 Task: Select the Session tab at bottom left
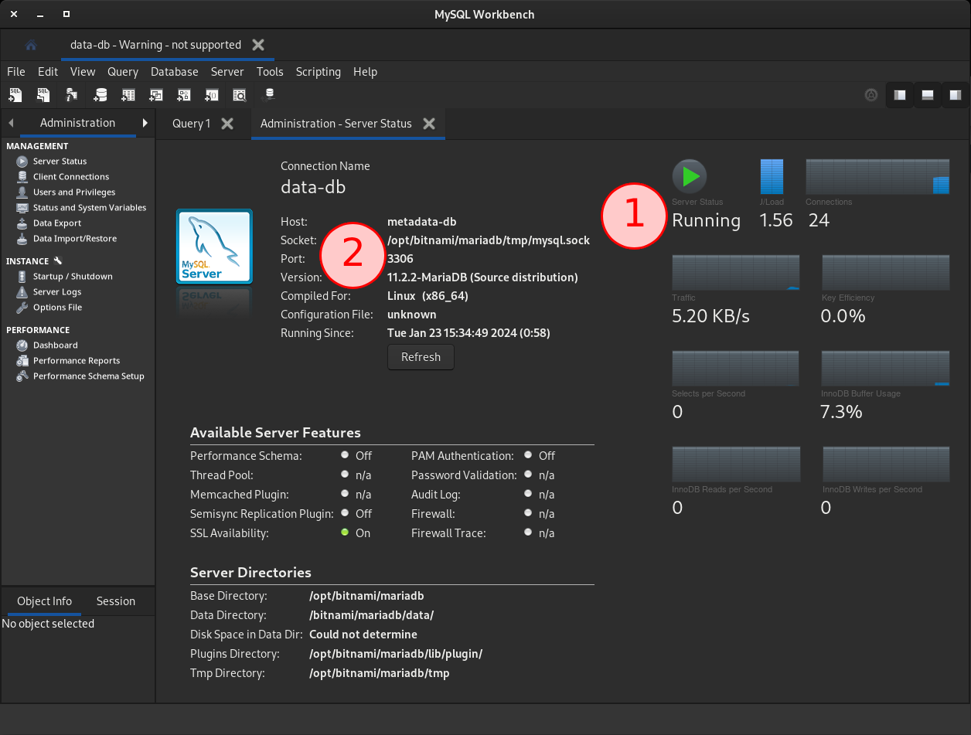point(115,601)
